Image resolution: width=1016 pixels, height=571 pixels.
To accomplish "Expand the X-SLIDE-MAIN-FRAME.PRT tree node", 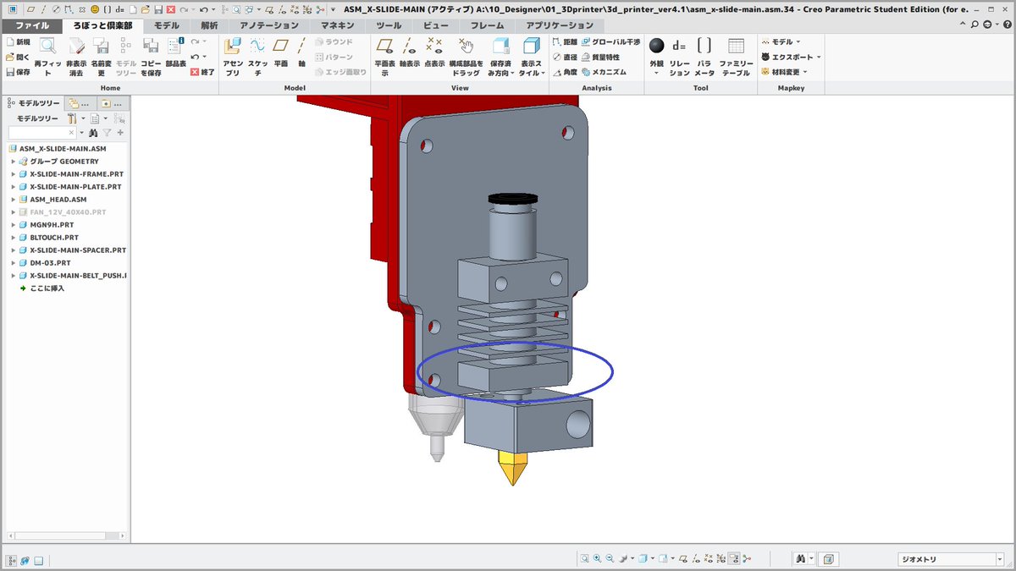I will coord(13,174).
